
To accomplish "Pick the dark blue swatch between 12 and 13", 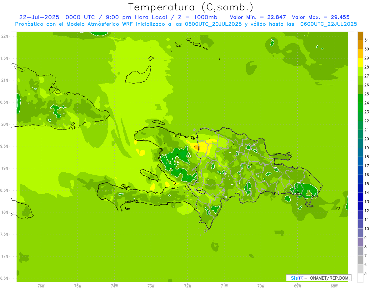I will pos(360,206).
